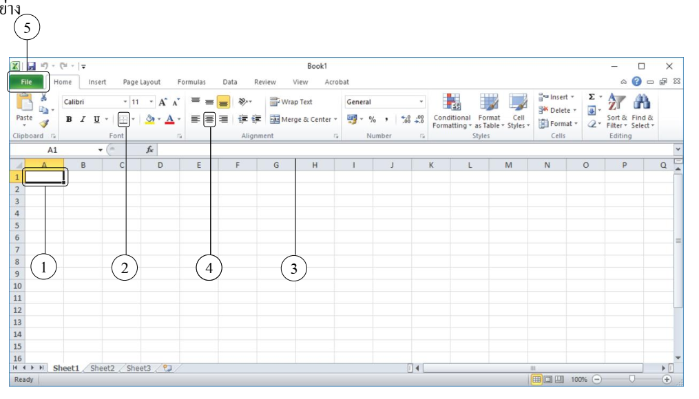Click the Merge & Center button

304,119
